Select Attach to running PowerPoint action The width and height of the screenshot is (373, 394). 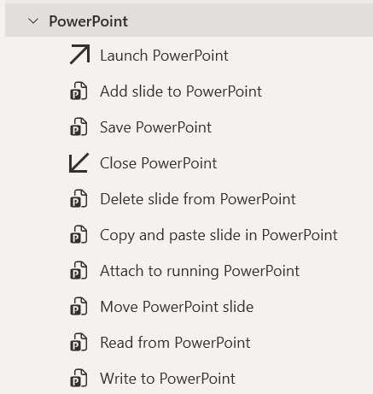(x=200, y=271)
